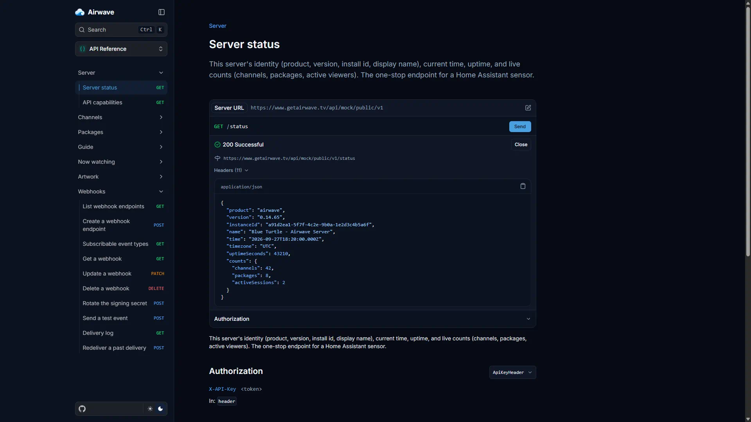Expand the Guide sidebar group
Screen dimensions: 751x422
[121, 147]
